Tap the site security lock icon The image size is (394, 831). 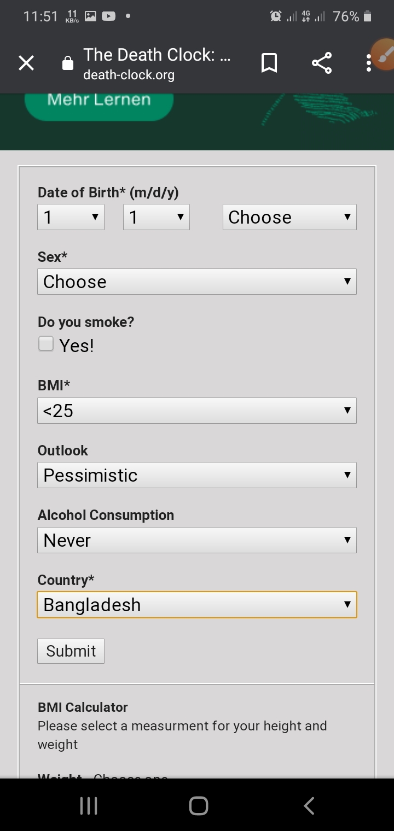(x=68, y=63)
